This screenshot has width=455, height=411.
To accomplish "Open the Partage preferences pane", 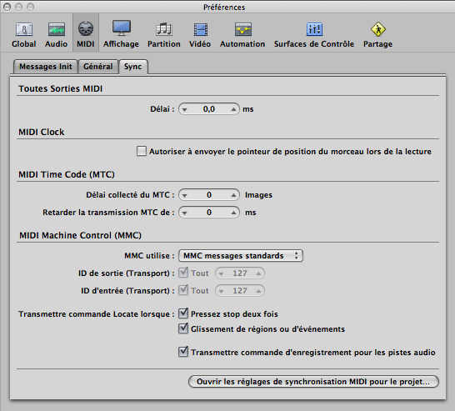I will [x=377, y=34].
